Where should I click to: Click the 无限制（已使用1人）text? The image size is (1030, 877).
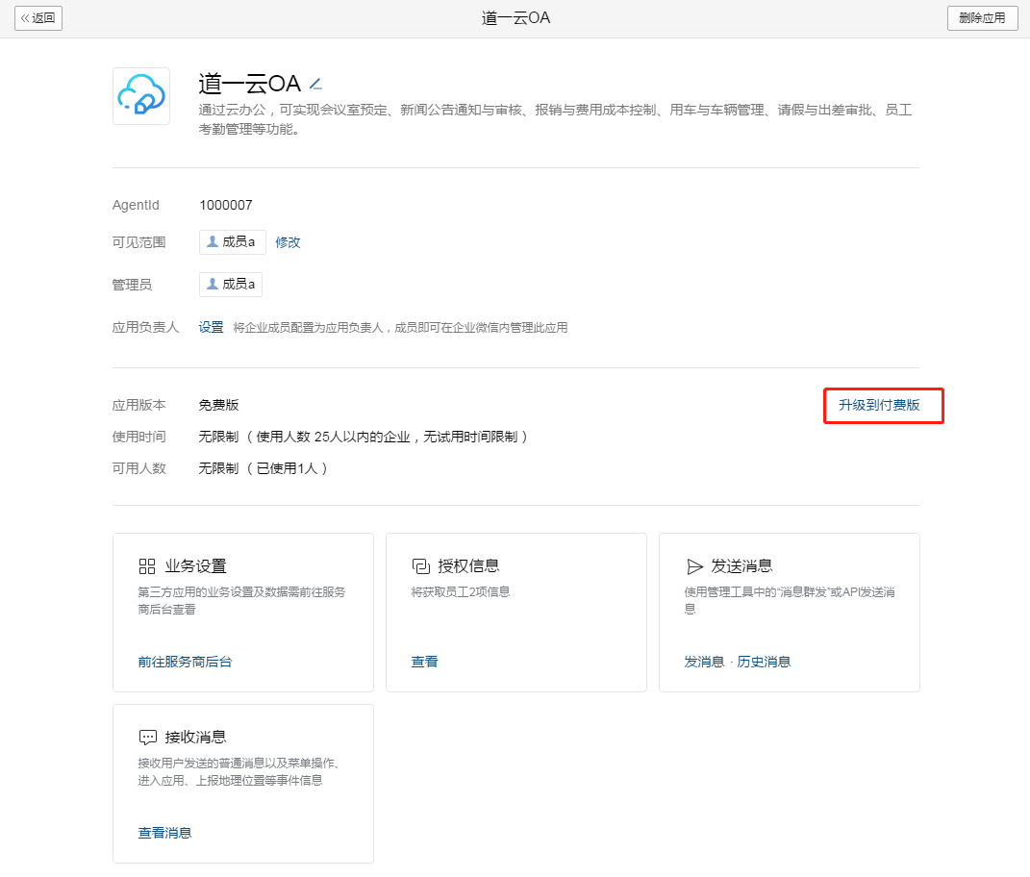point(264,468)
